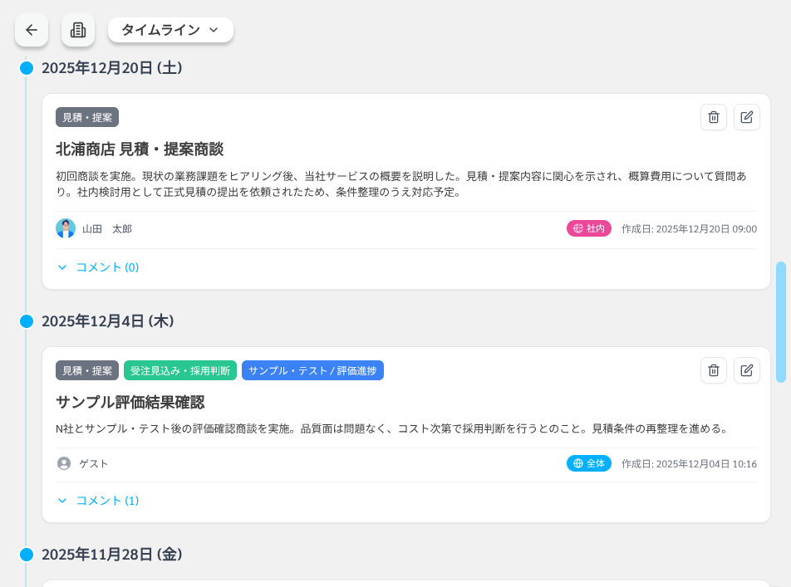Click the ゲスト user avatar icon
Viewport: 791px width, 587px height.
coord(64,463)
